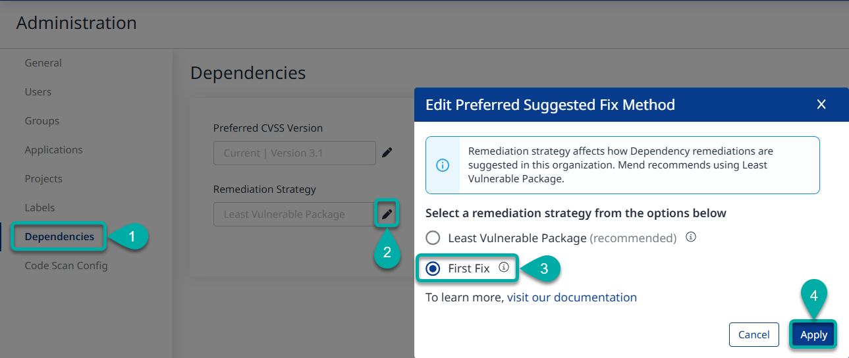The width and height of the screenshot is (849, 358).
Task: Click the info icon next to First Fix
Action: 504,267
